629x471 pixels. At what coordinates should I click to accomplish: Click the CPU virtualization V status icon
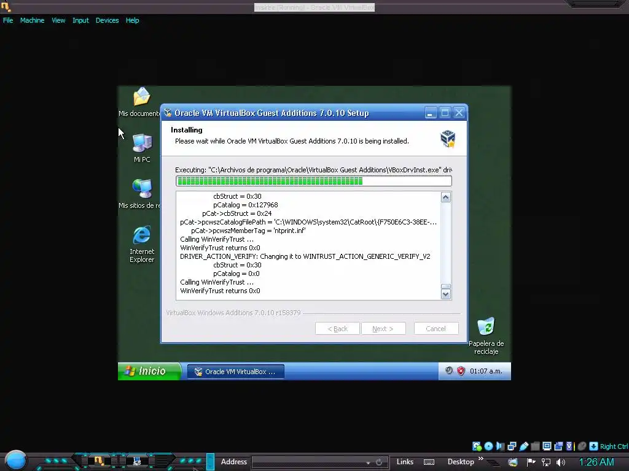click(x=569, y=446)
